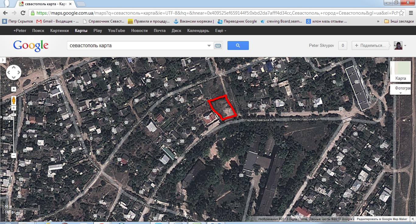416x224 pixels.
Task: Click the zoom out minus button
Action: [x=14, y=156]
